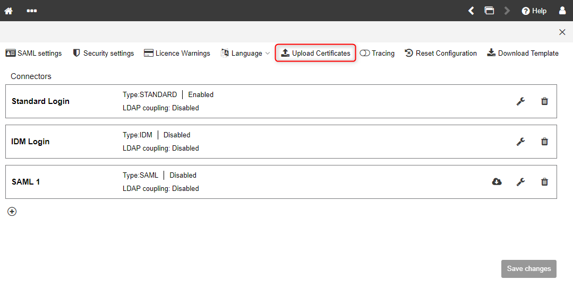Download SAML 1 metadata cloud icon

(497, 182)
